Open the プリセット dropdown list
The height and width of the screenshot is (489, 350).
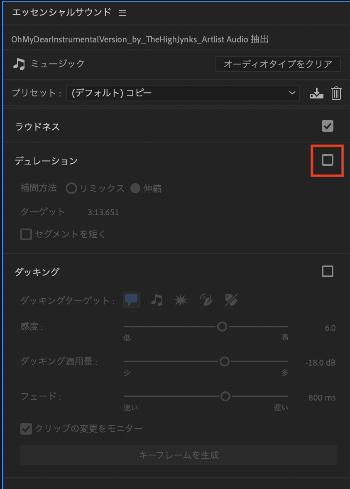183,93
